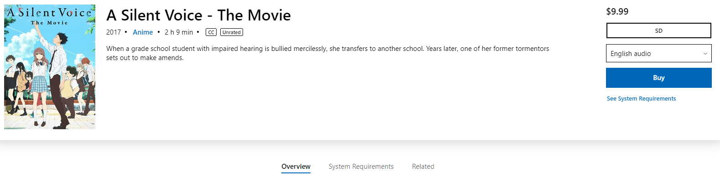Open the Related tab
Image resolution: width=720 pixels, height=192 pixels.
(423, 167)
